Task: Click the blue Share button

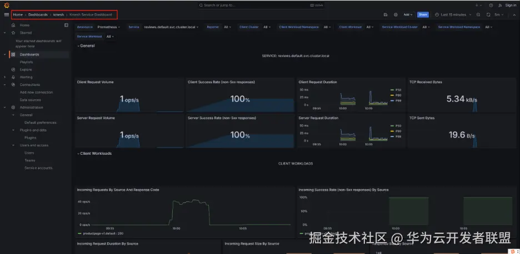Action: tap(423, 14)
